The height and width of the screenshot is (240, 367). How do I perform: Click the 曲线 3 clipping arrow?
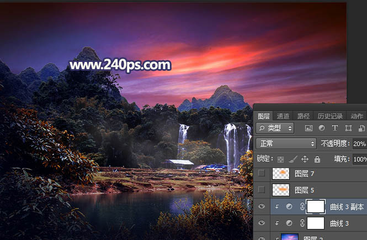pos(277,223)
